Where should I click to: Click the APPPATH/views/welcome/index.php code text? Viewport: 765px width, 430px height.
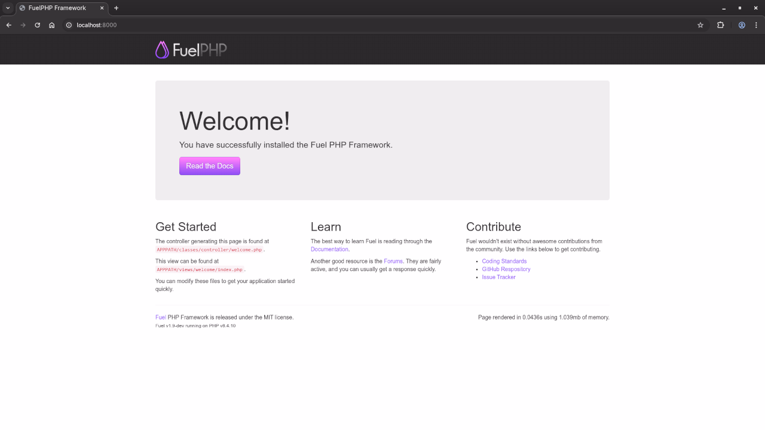pyautogui.click(x=200, y=269)
